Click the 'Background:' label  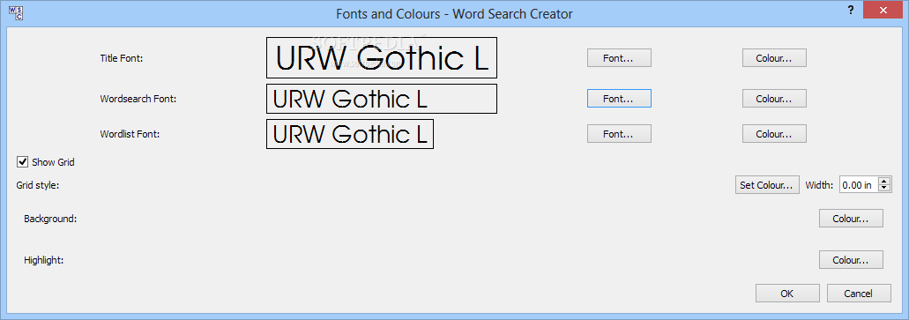click(50, 220)
